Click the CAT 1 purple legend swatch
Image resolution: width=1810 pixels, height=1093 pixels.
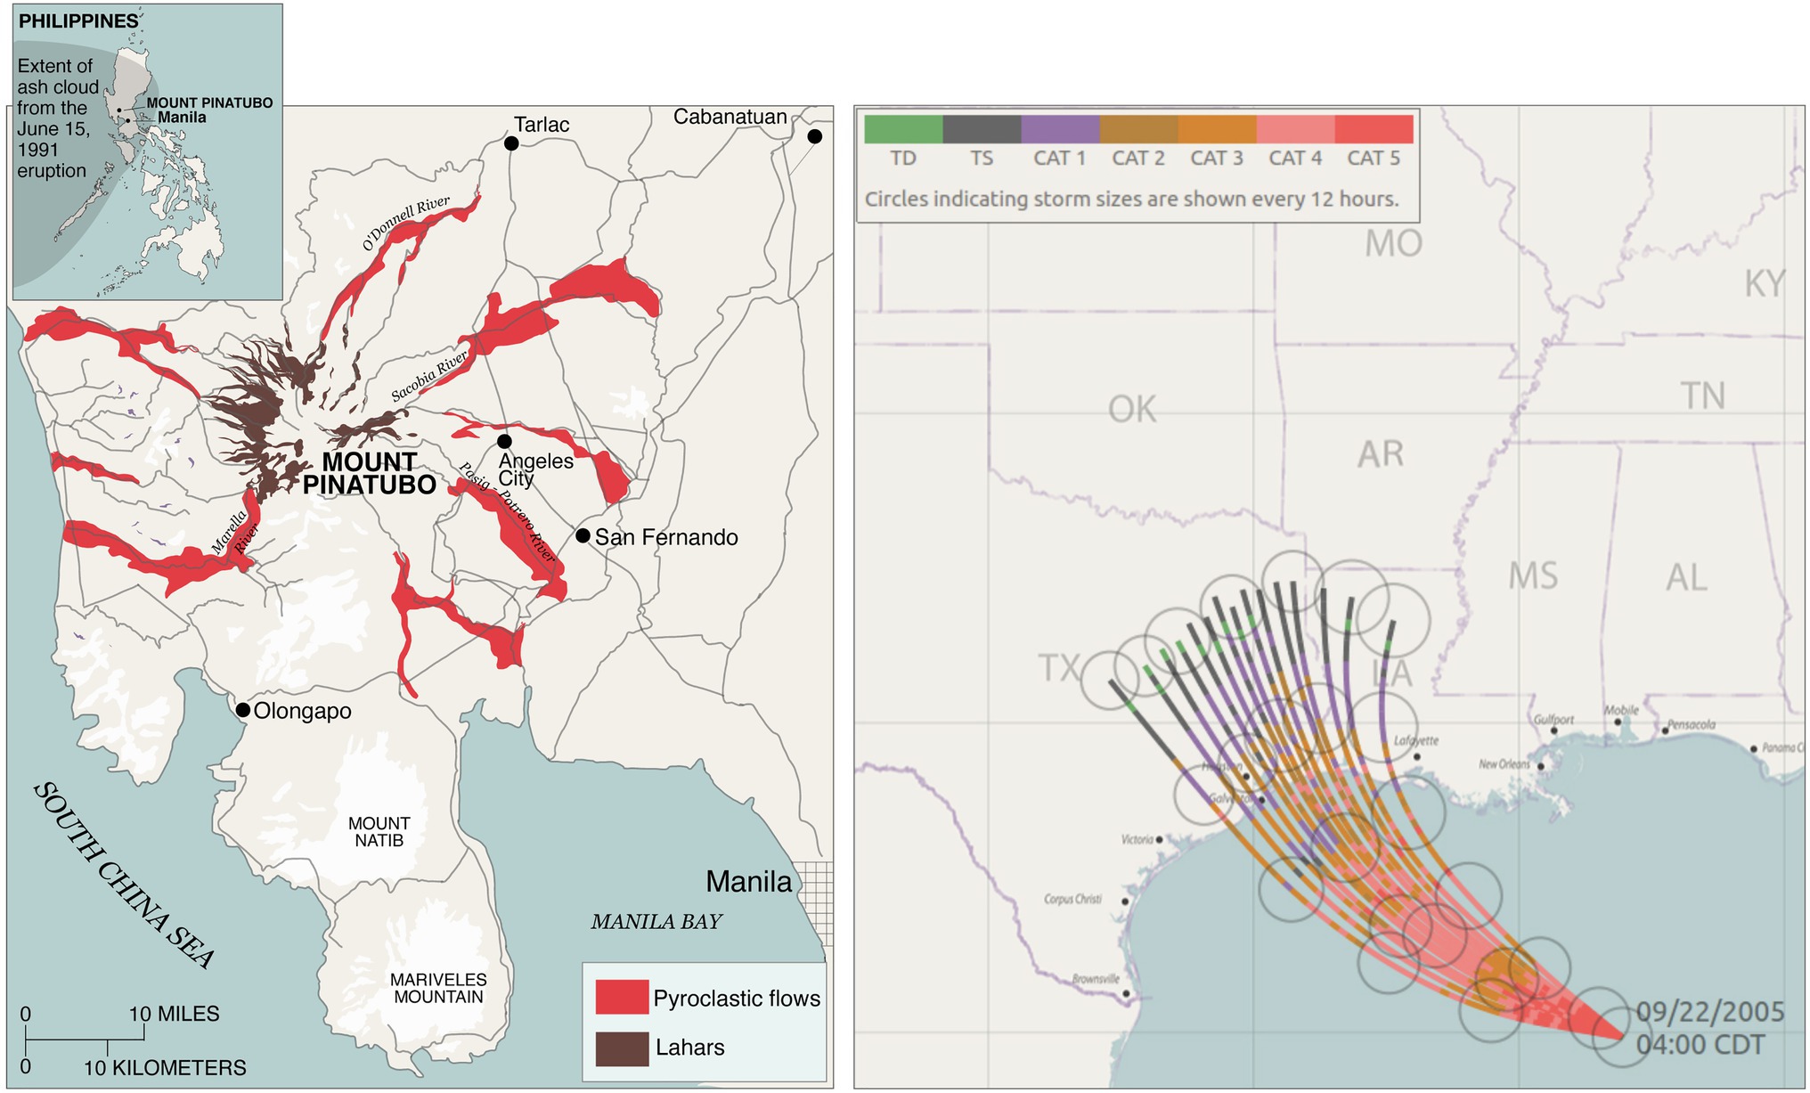[1061, 129]
